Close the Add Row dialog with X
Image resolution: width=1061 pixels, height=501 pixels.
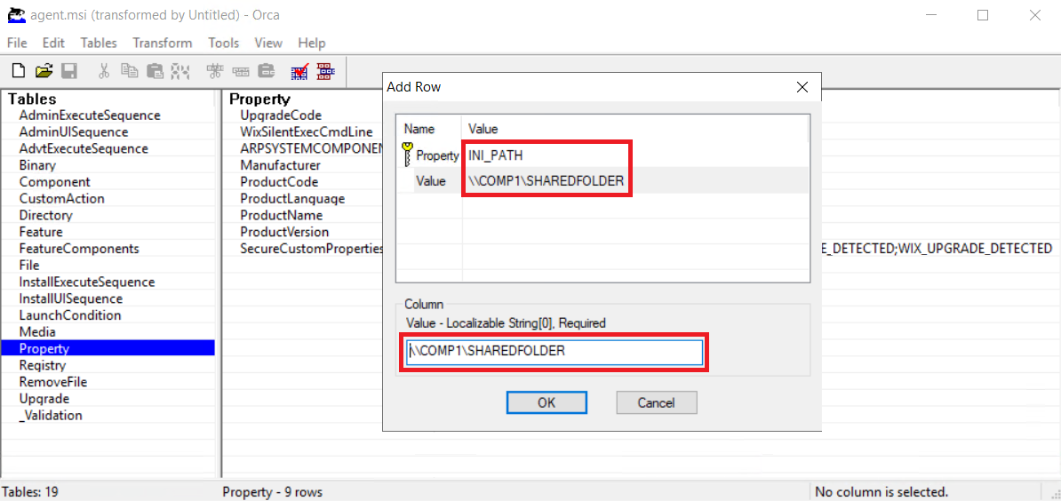(x=802, y=87)
